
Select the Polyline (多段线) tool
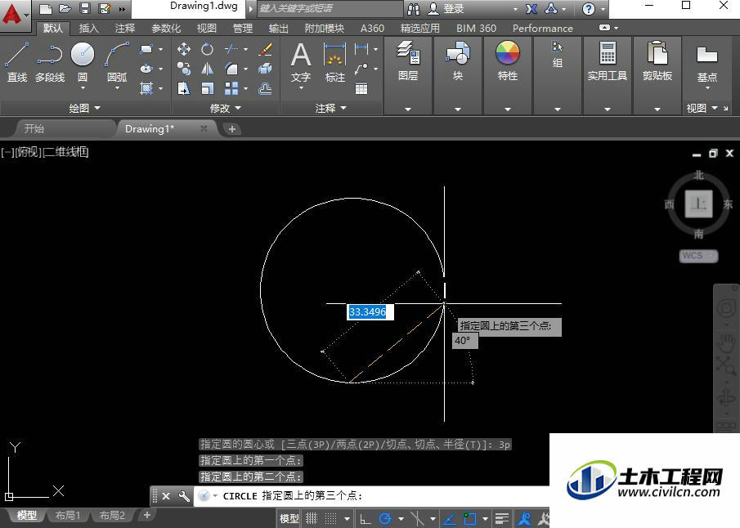[x=50, y=62]
